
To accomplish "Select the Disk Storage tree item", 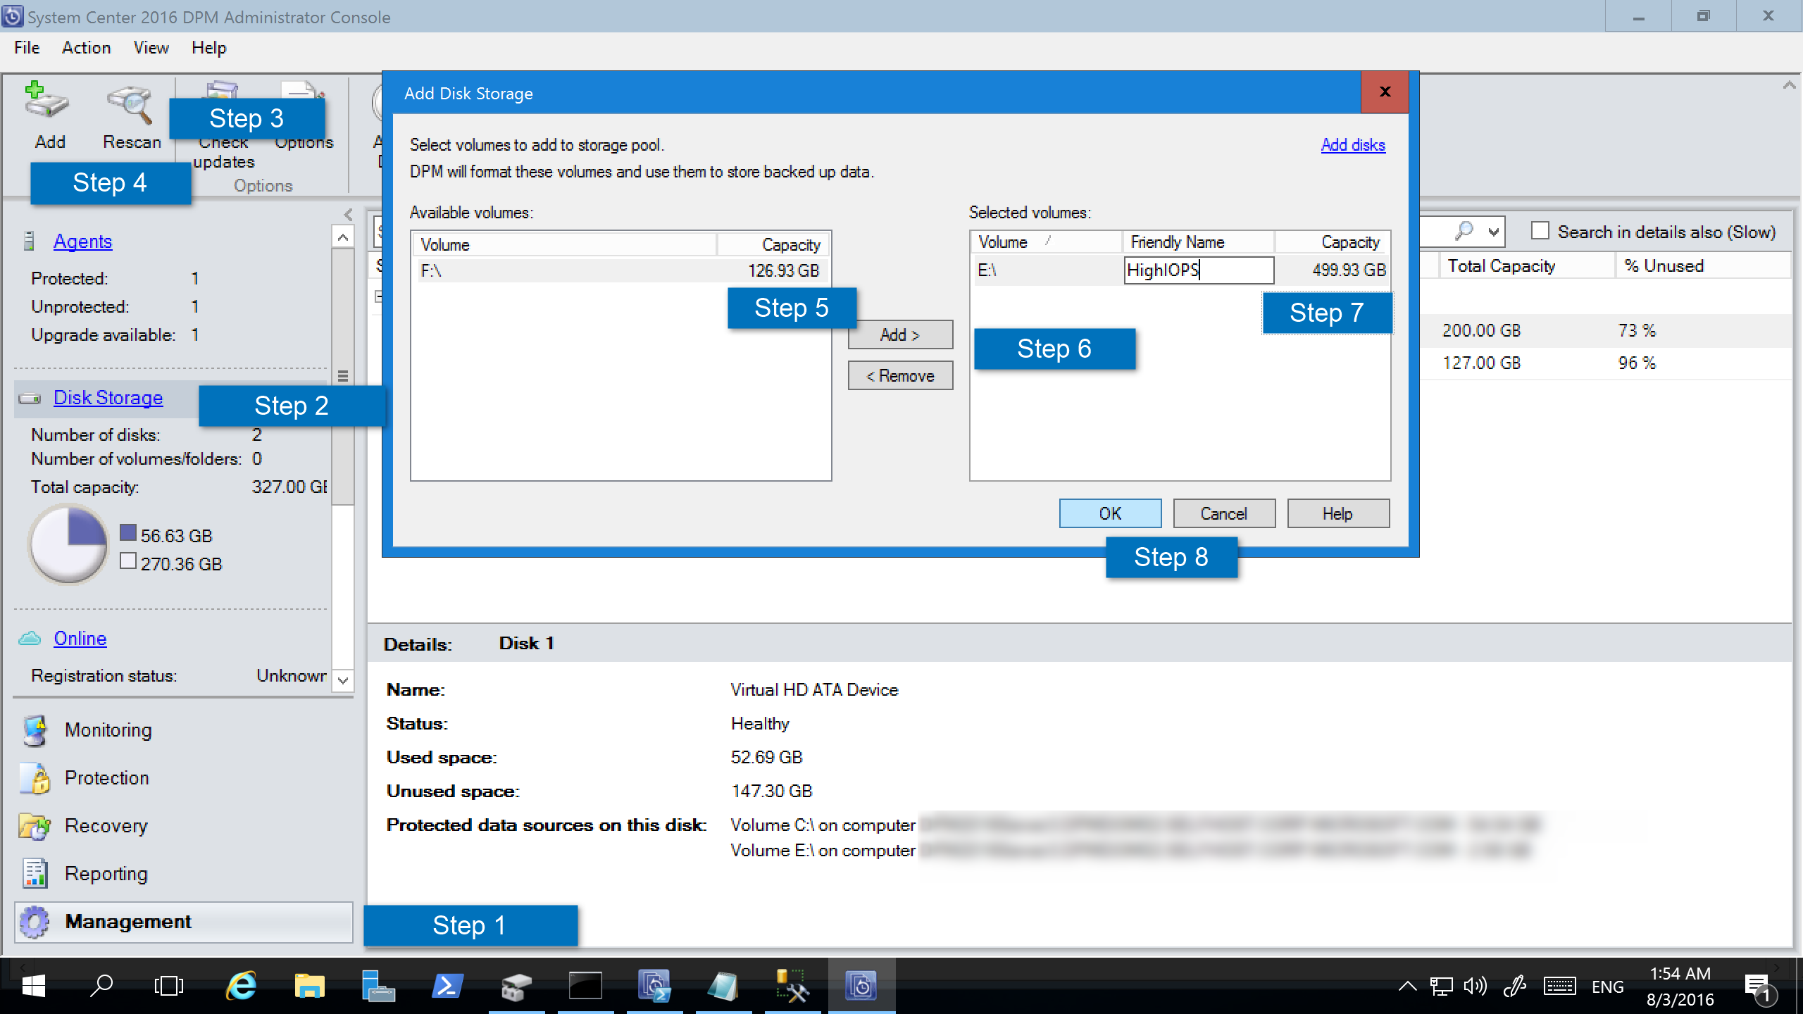I will point(108,397).
